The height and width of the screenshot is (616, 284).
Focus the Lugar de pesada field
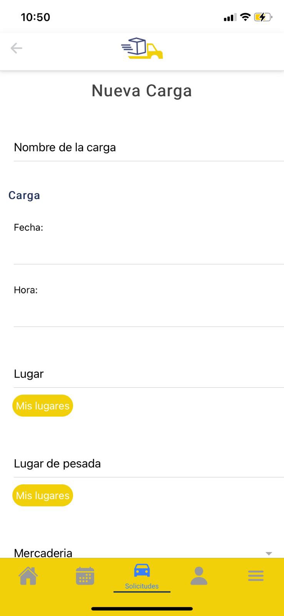[x=148, y=464]
